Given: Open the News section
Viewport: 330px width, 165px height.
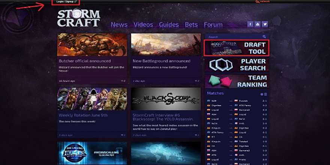Looking at the screenshot, I should coord(119,25).
